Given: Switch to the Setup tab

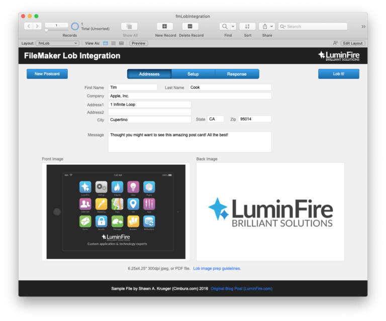Looking at the screenshot, I should [193, 74].
